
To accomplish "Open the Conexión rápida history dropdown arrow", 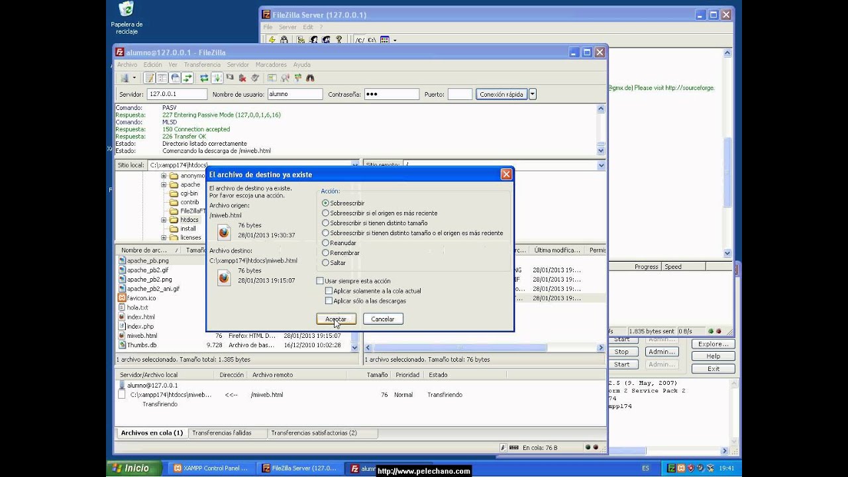I will (533, 94).
